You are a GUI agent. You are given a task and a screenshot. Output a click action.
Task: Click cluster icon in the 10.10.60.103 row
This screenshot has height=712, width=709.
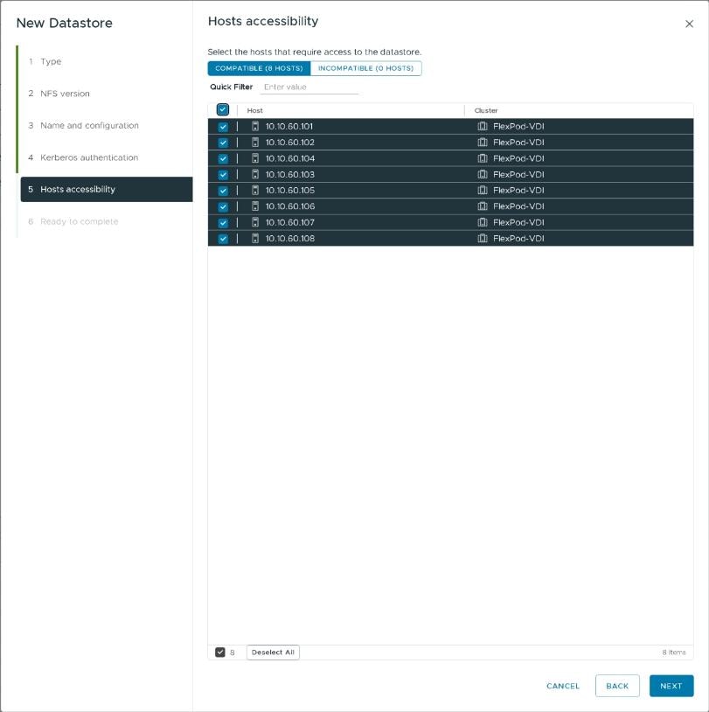click(x=483, y=174)
